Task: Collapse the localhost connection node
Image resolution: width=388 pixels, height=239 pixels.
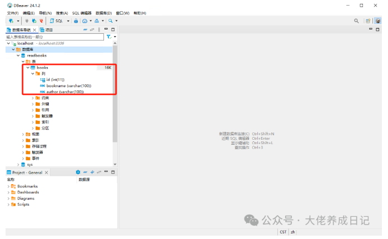Action: (8, 43)
